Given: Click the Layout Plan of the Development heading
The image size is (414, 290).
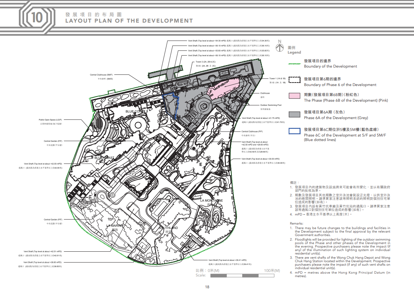Looking at the screenshot, I should click(x=129, y=21).
